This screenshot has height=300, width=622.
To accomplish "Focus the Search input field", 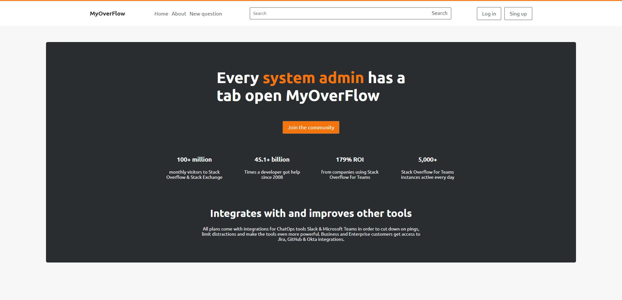I will pos(339,13).
